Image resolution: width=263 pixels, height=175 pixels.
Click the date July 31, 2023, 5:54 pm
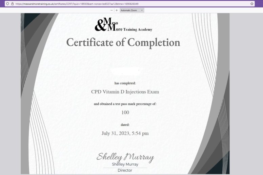(x=125, y=133)
